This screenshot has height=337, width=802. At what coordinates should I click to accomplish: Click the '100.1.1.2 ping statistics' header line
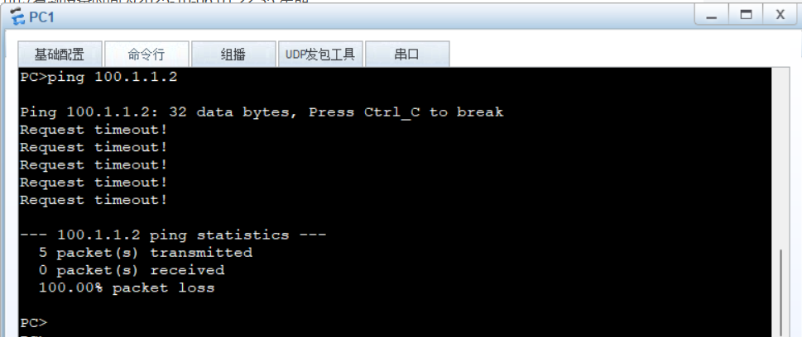click(x=173, y=235)
